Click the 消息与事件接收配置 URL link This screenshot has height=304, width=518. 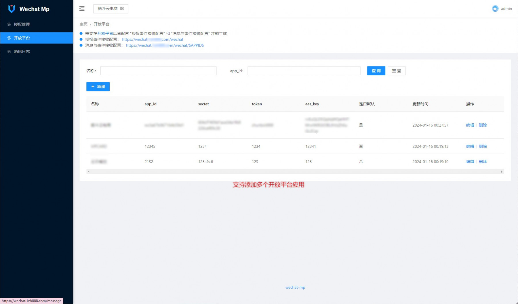tap(165, 45)
